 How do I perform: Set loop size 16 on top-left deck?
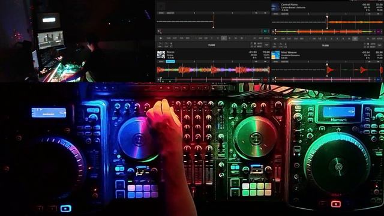pyautogui.click(x=236, y=38)
